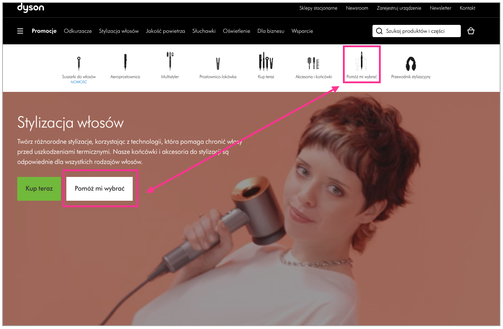Open the Odkurzacze menu item

click(x=78, y=31)
